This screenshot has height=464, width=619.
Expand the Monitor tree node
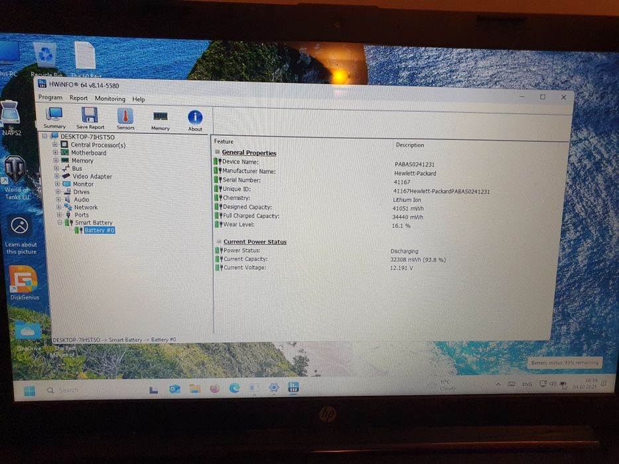(57, 184)
